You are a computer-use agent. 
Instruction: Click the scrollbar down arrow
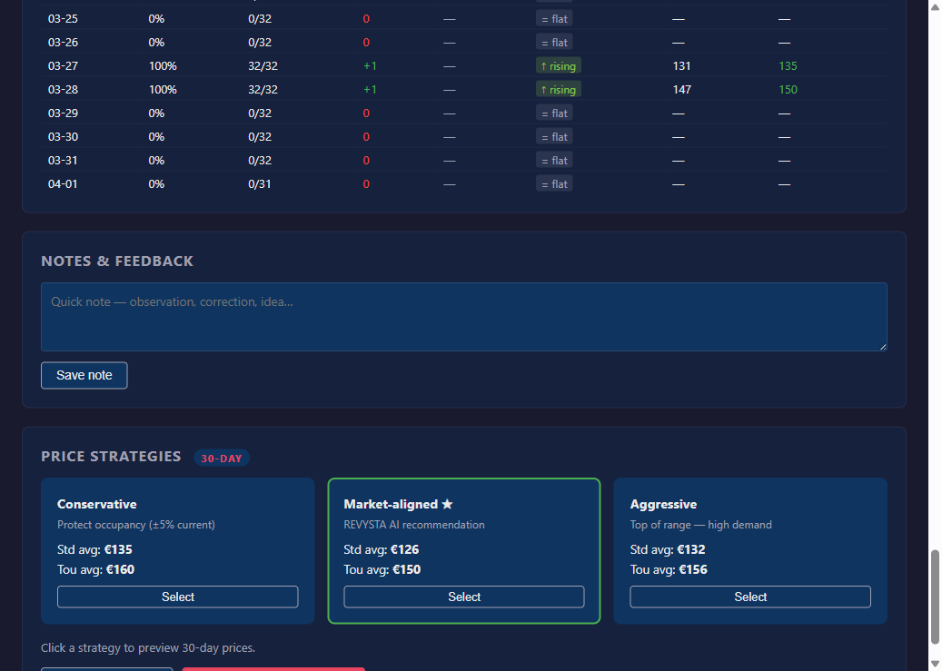click(x=934, y=664)
